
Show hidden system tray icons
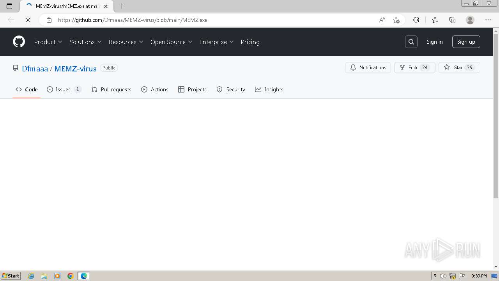point(435,276)
